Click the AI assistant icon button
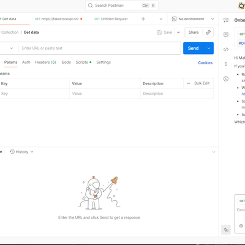The width and height of the screenshot is (245, 245). tap(226, 230)
